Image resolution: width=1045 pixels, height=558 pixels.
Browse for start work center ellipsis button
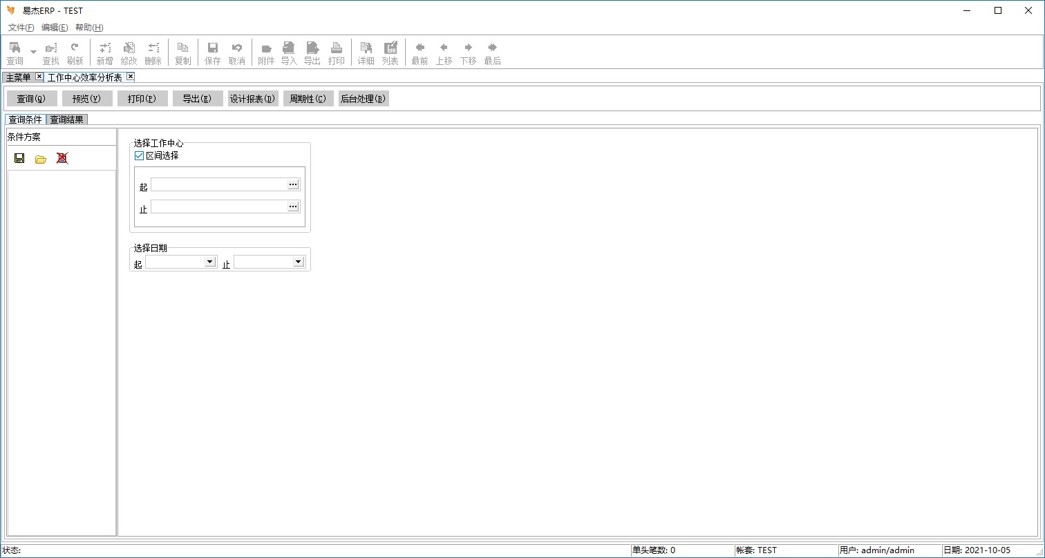click(293, 184)
